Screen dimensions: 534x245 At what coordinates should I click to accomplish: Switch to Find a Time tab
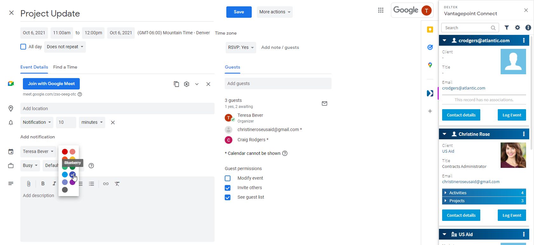point(65,67)
